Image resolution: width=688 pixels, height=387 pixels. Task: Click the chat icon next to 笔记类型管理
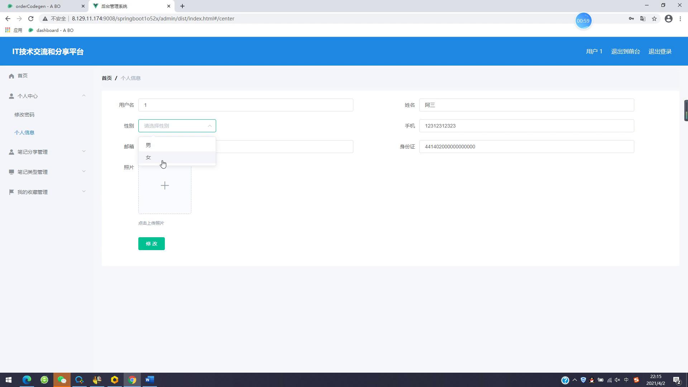pyautogui.click(x=11, y=172)
